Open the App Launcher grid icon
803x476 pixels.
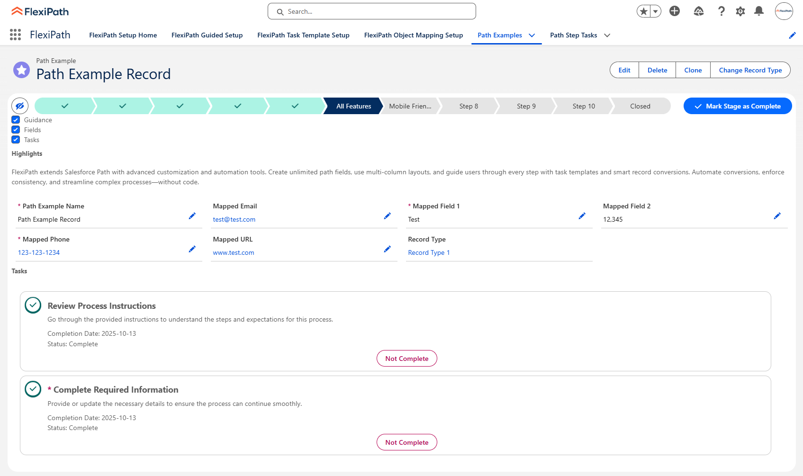click(15, 35)
